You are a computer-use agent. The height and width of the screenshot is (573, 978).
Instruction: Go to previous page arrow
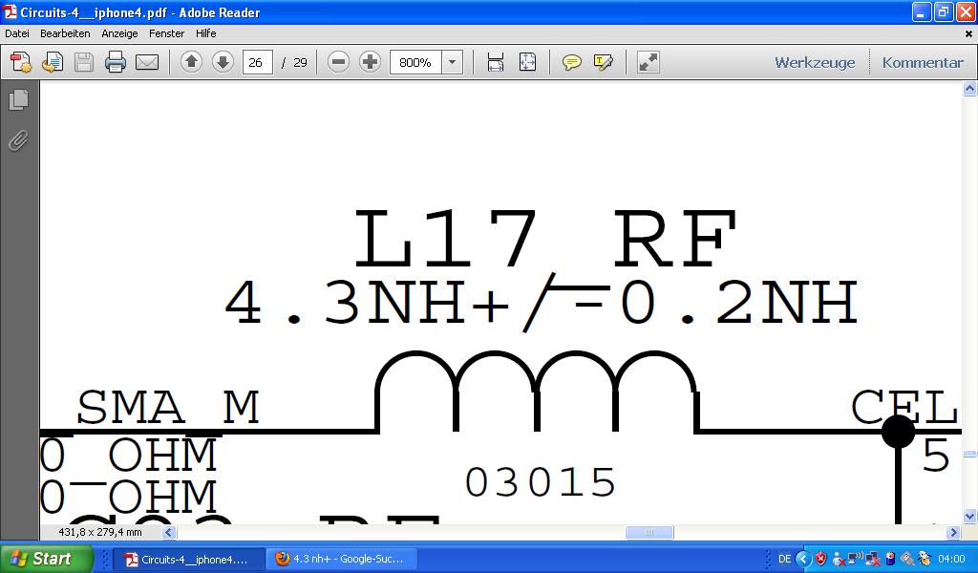(191, 62)
